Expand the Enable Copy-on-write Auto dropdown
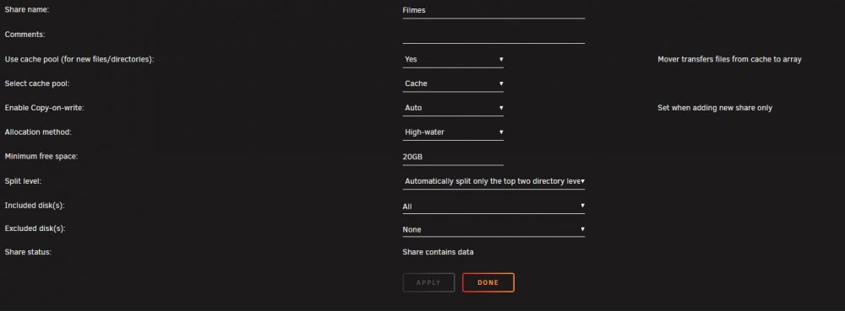The height and width of the screenshot is (311, 845). [453, 108]
